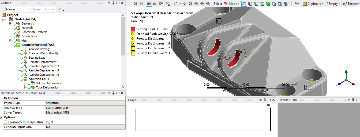Collapse the Static Structural (A5) branch
The height and width of the screenshot is (137, 360).
pyautogui.click(x=10, y=45)
